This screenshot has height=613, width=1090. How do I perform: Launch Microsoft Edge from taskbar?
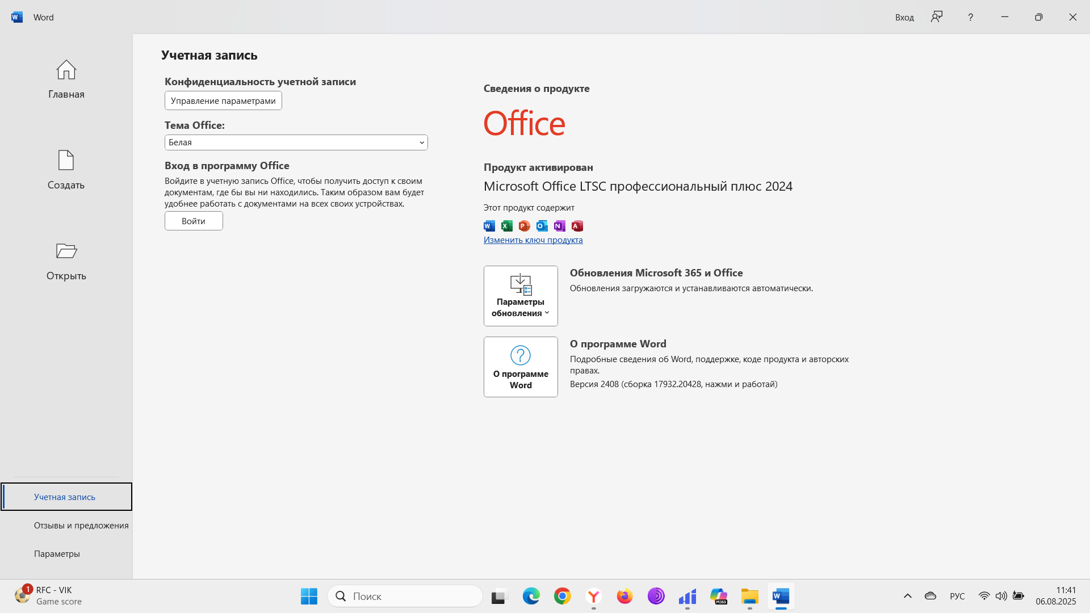tap(531, 596)
